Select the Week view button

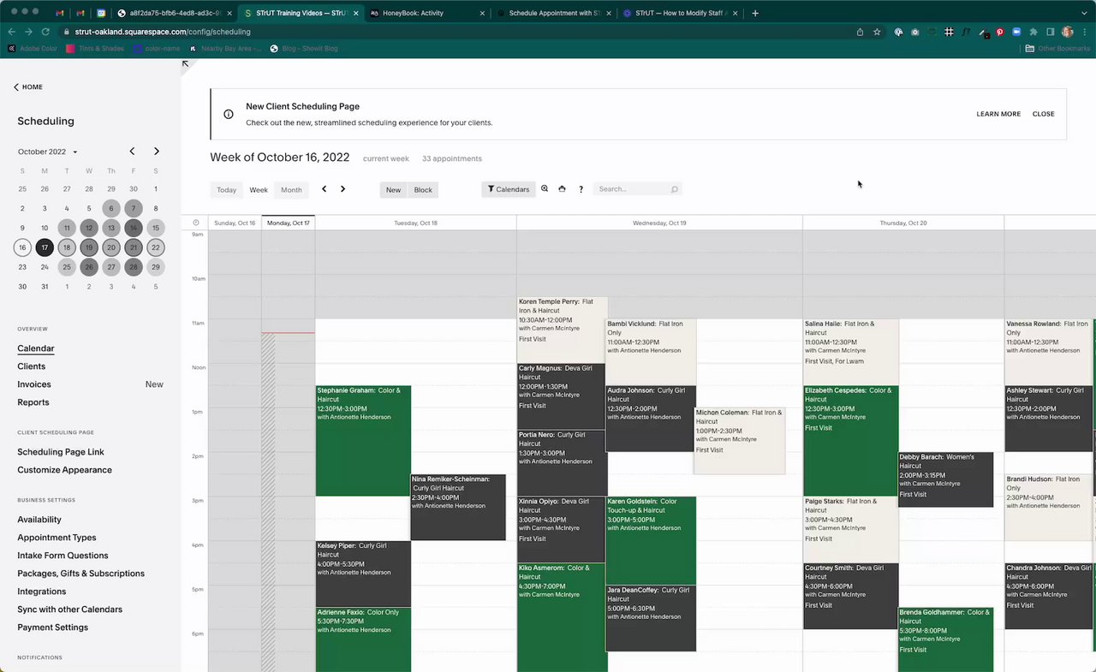[259, 190]
